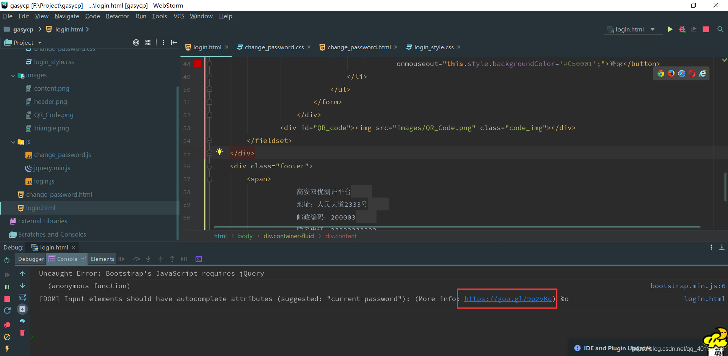This screenshot has height=356, width=728.
Task: Open the Step Over icon in debug toolbar
Action: point(136,259)
